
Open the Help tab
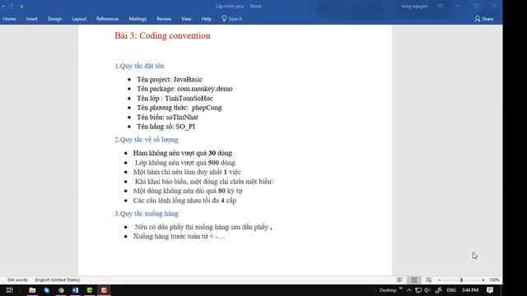point(207,19)
